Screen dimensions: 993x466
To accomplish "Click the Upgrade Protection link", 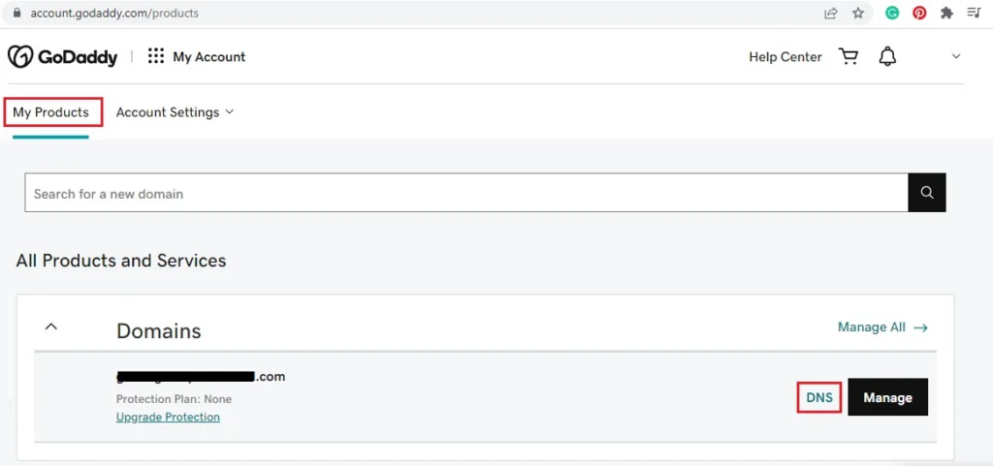I will [168, 417].
